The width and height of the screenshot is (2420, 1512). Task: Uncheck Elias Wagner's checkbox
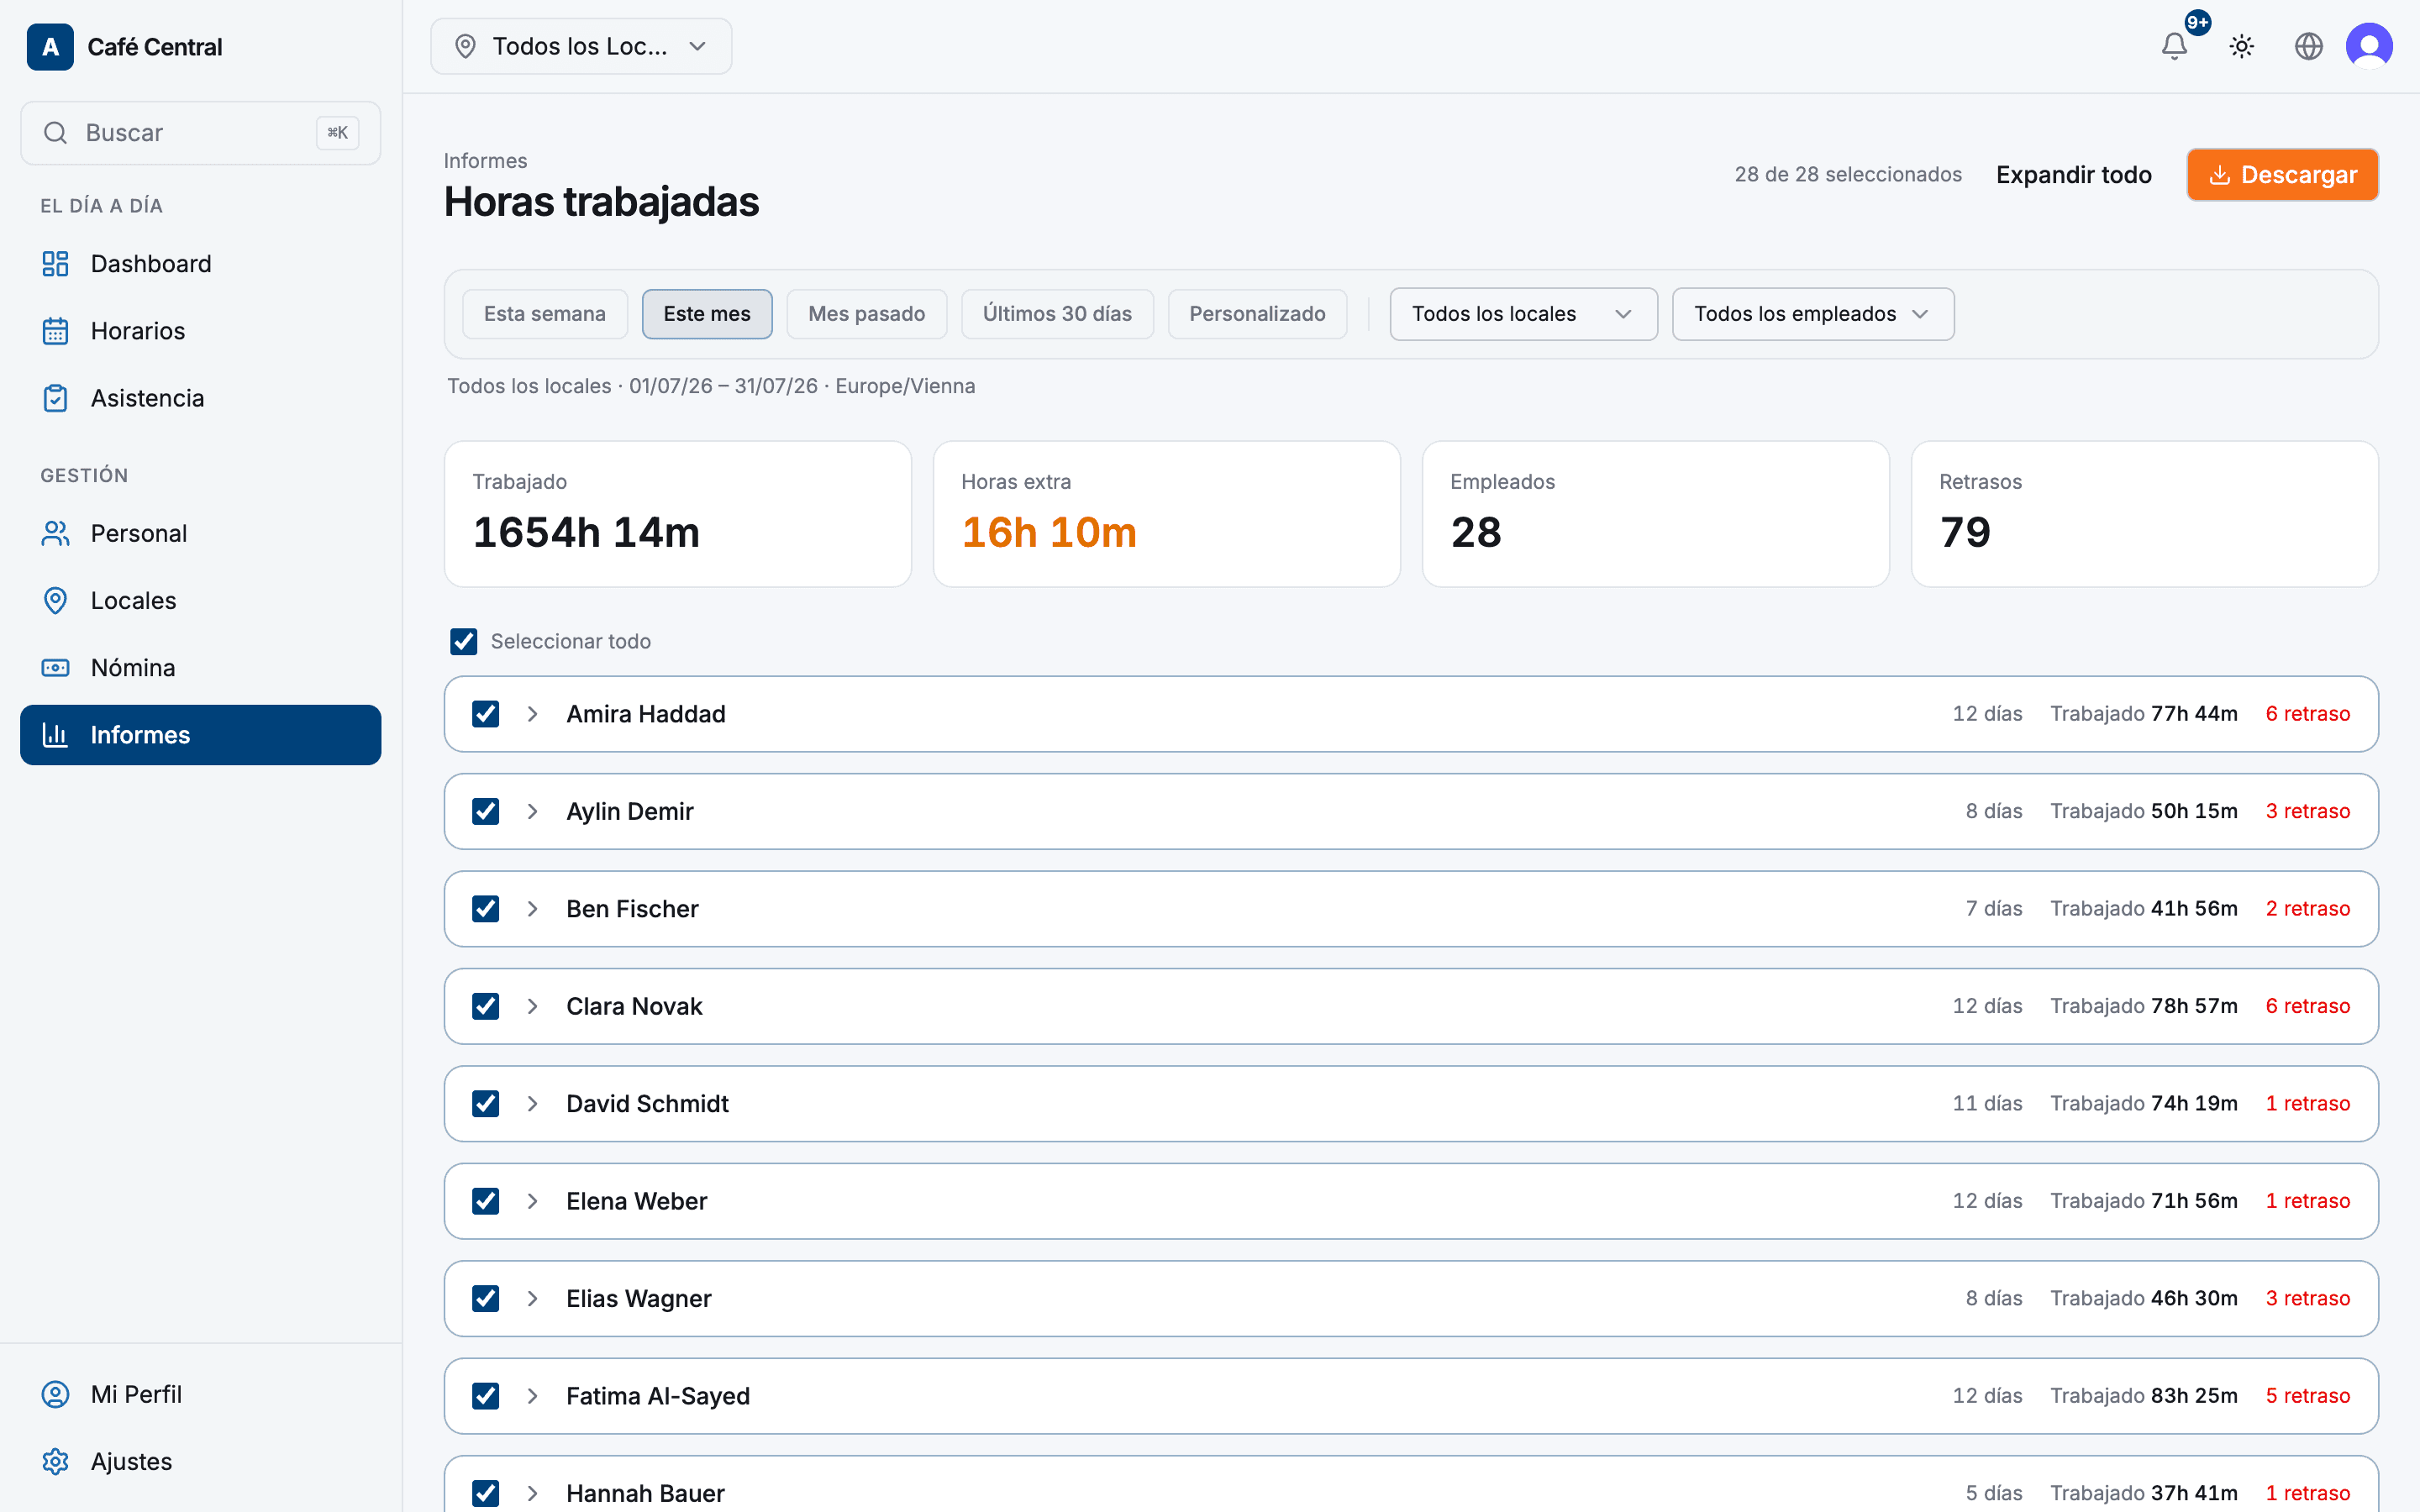coord(486,1299)
